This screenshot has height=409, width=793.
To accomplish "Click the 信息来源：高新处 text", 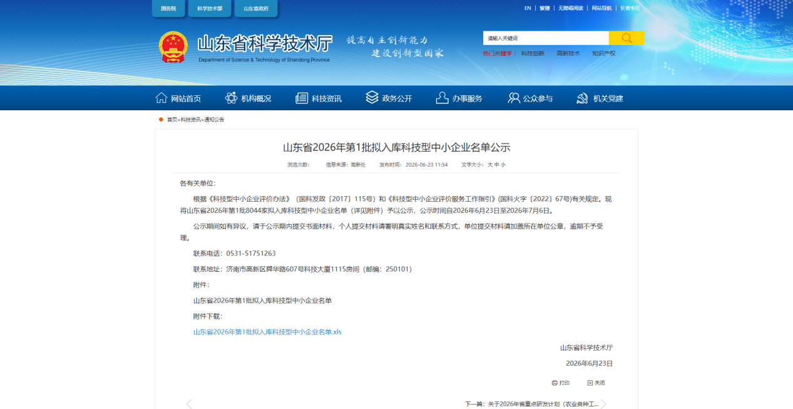I will pos(345,165).
